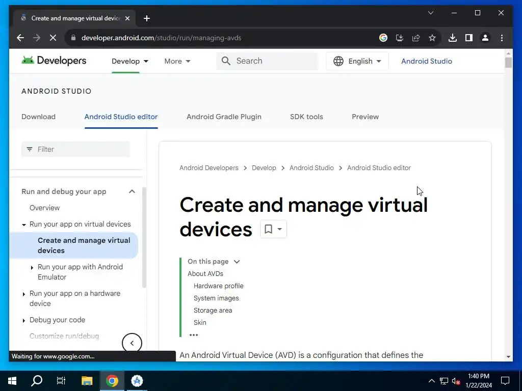Click the browser forward arrow
This screenshot has height=391, width=522.
coord(37,38)
